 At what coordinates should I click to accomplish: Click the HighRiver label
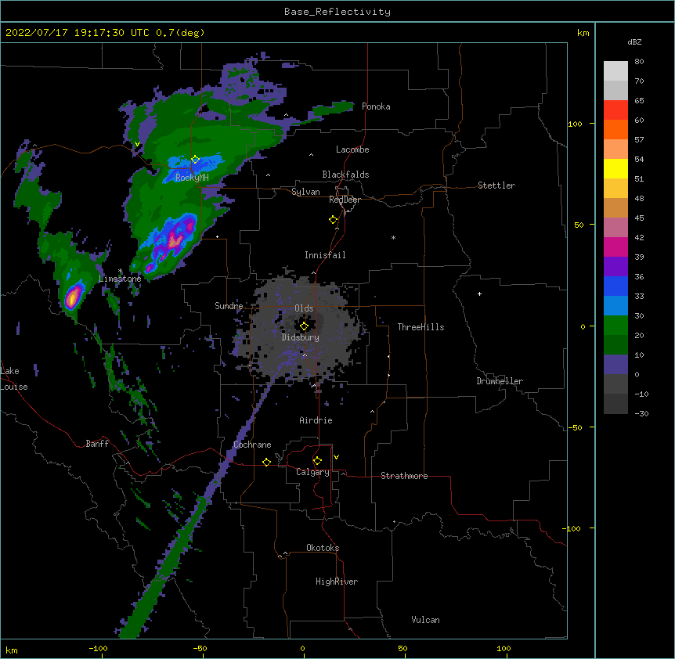pyautogui.click(x=337, y=582)
